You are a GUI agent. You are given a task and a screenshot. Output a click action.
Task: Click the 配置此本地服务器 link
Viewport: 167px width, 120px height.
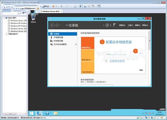pyautogui.click(x=119, y=42)
